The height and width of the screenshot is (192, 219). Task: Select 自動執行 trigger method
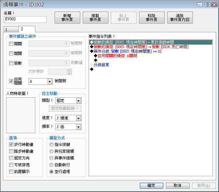[x=51, y=165]
